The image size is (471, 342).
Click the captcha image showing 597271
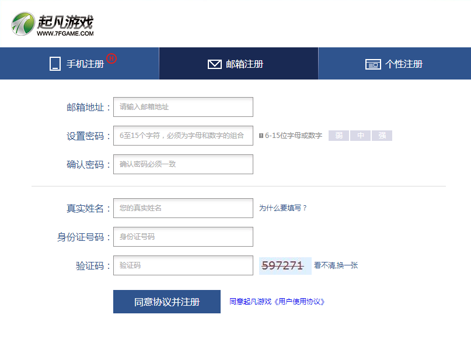point(285,265)
